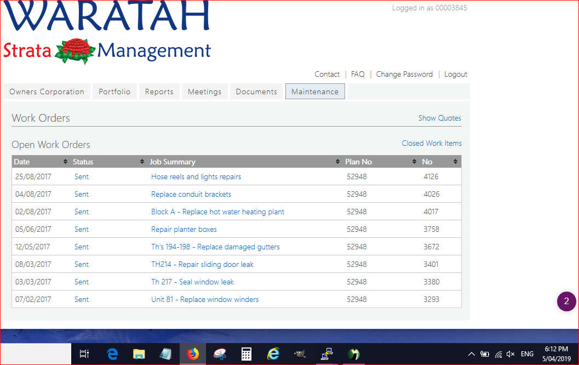Image resolution: width=579 pixels, height=365 pixels.
Task: Open GIMP from the taskbar
Action: coord(300,354)
